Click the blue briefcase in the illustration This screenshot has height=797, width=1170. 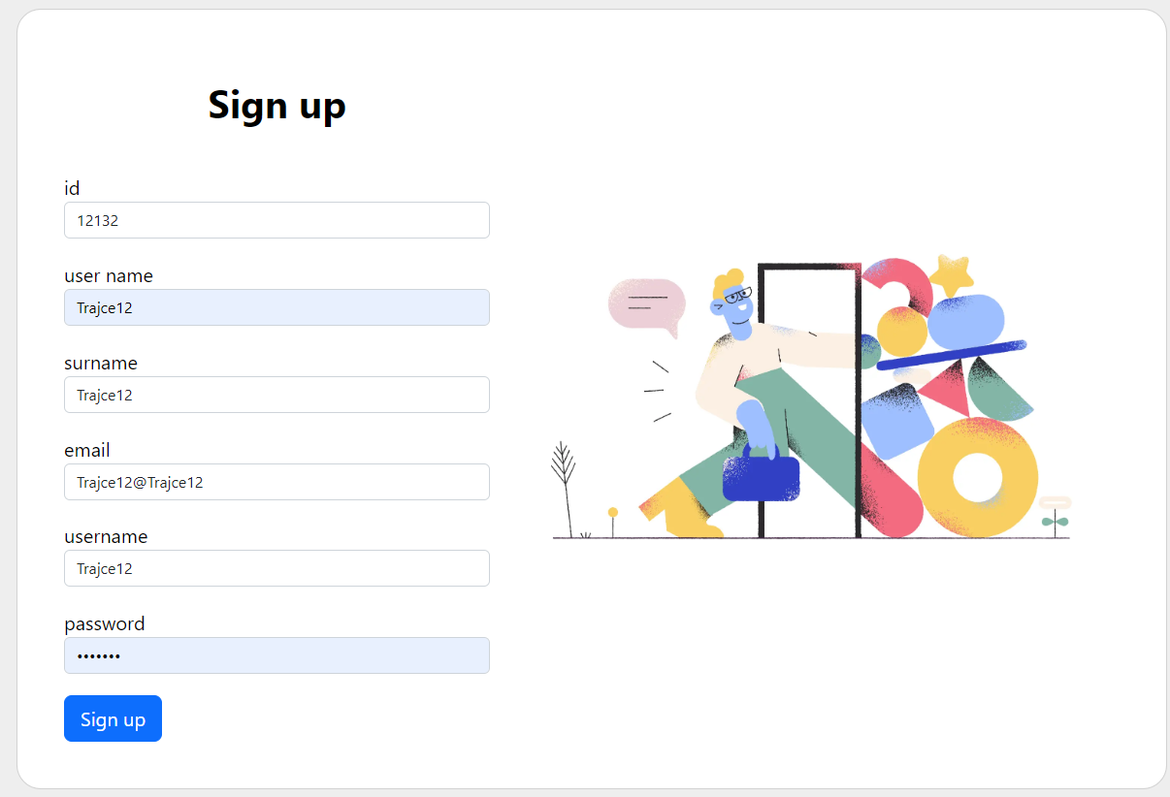[761, 477]
